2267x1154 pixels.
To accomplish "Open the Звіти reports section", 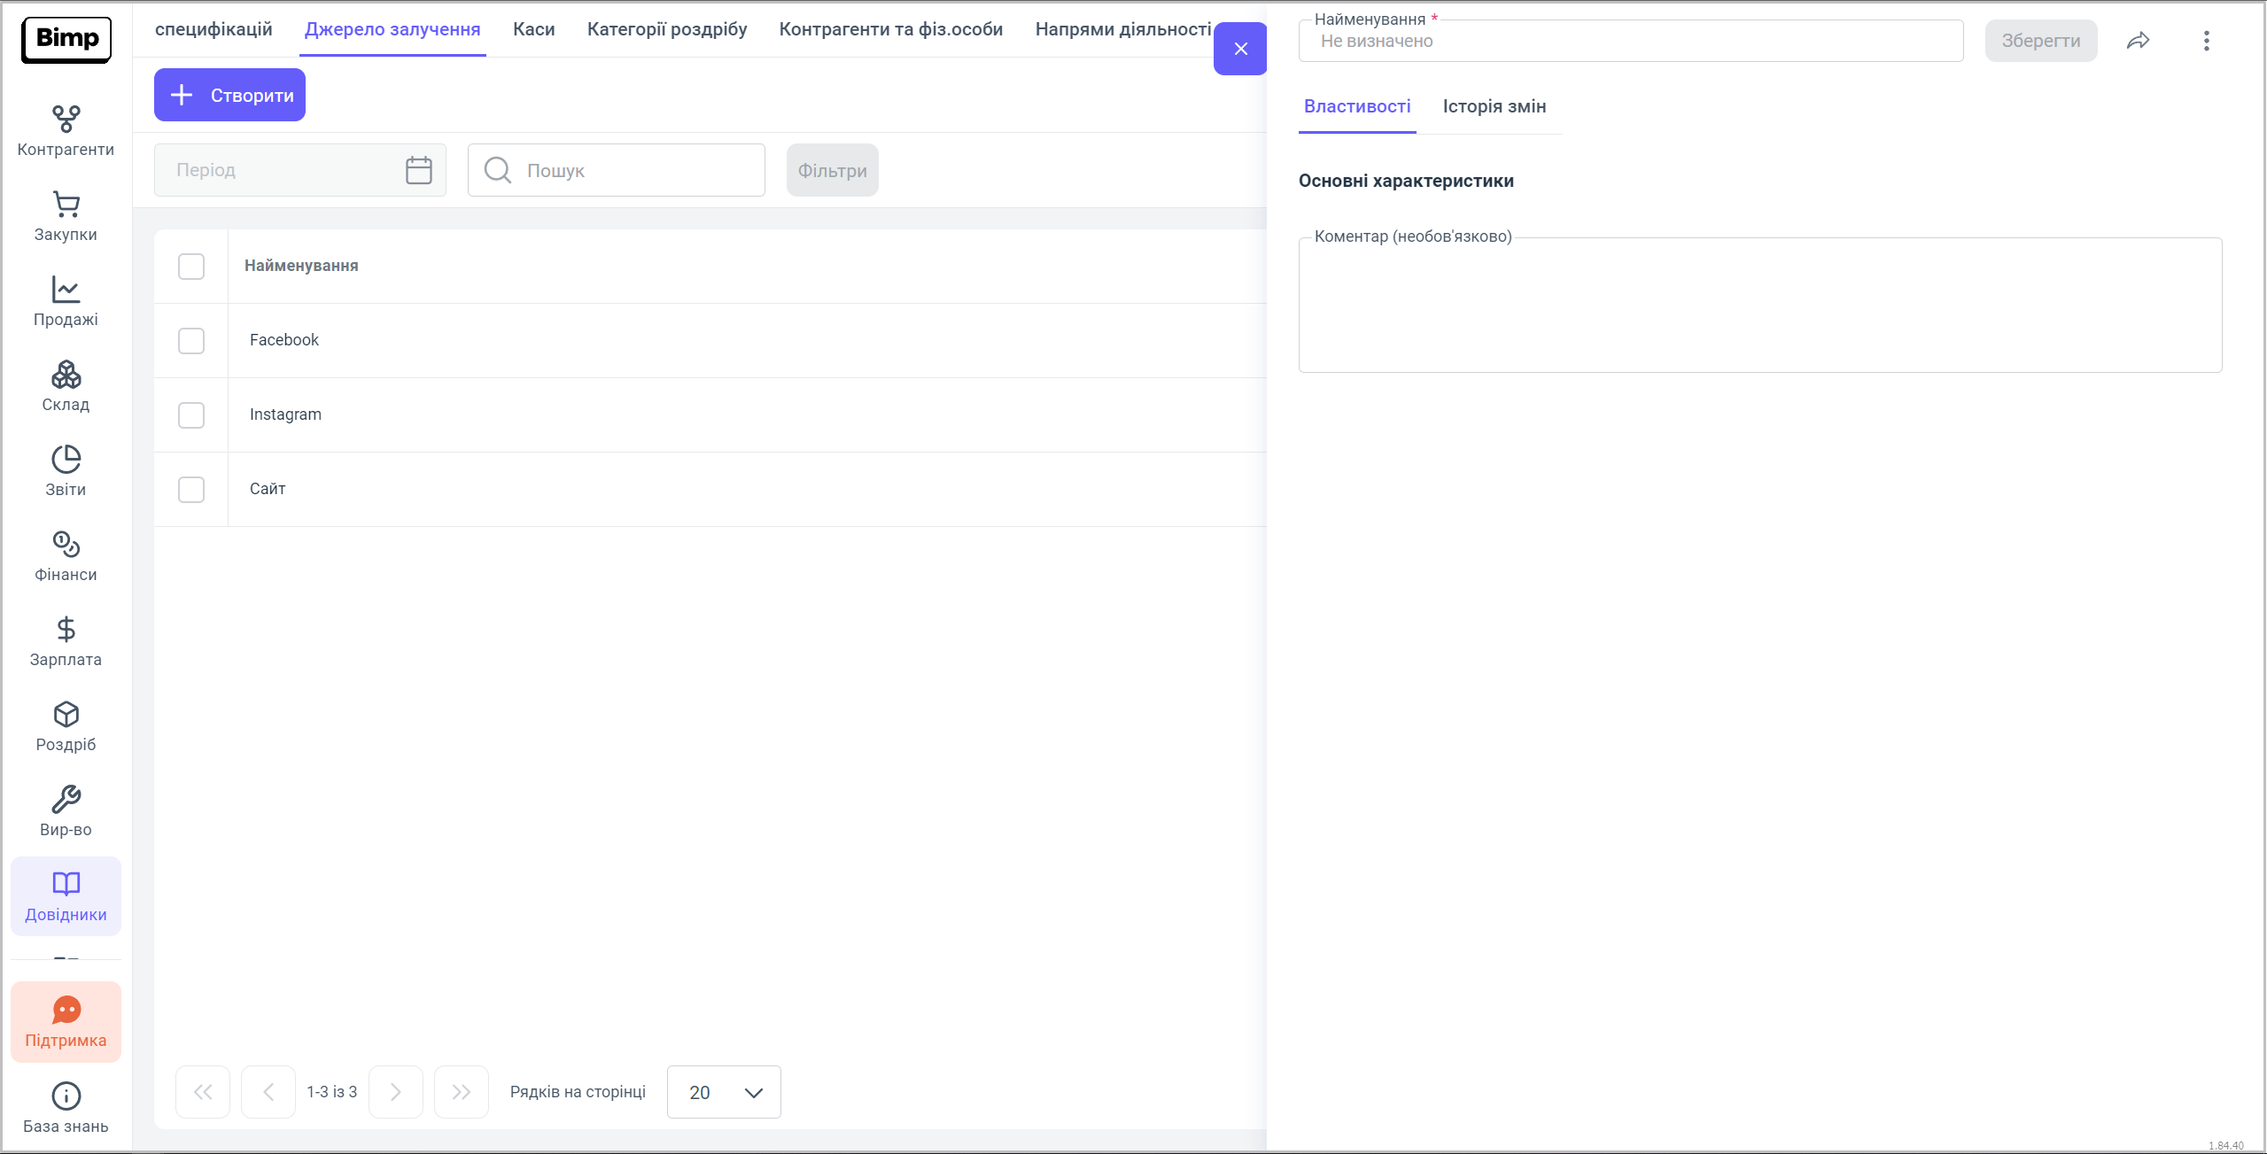I will pyautogui.click(x=66, y=470).
